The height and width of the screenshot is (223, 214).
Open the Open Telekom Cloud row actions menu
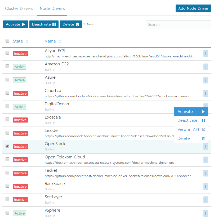click(x=206, y=160)
